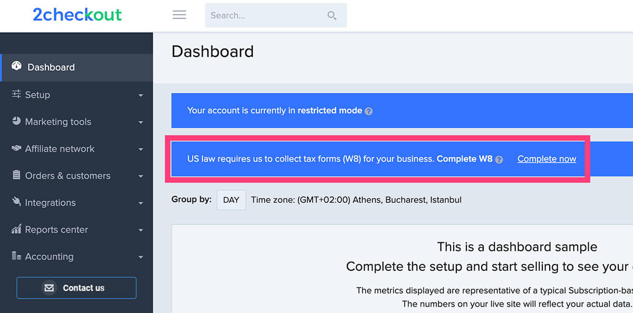Click the envelope icon inside Contact us
The image size is (633, 313).
pyautogui.click(x=49, y=288)
